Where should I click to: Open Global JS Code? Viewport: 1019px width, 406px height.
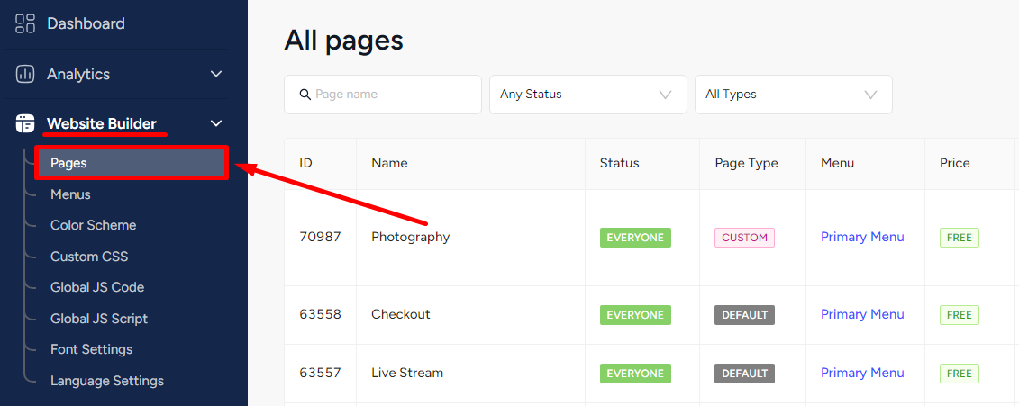(97, 287)
